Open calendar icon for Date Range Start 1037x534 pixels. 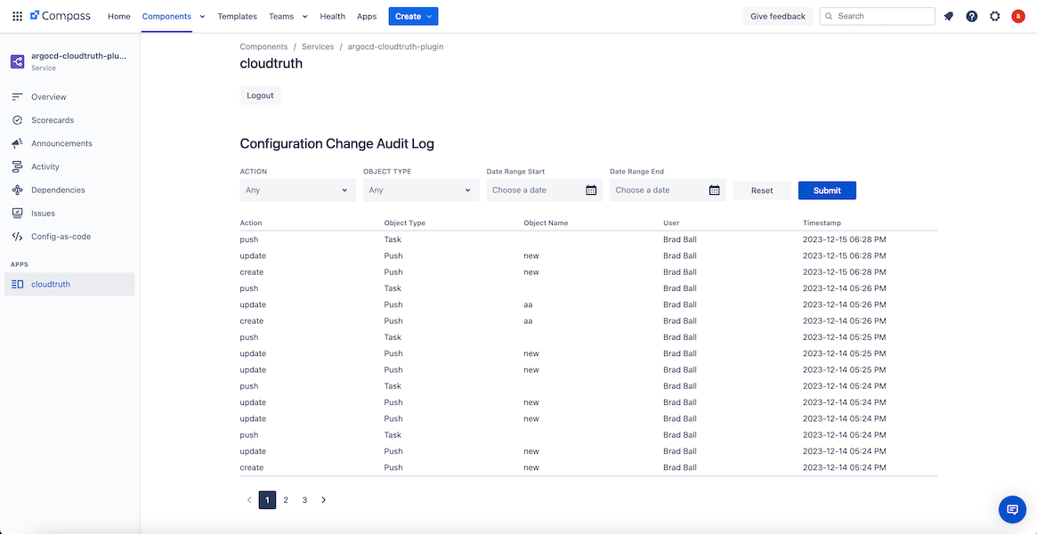[x=591, y=190]
